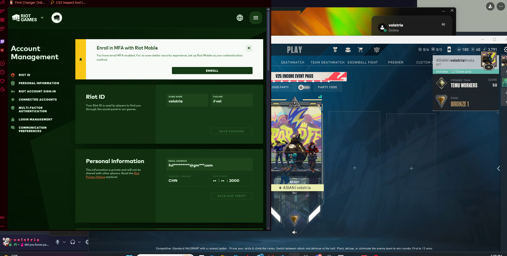This screenshot has width=507, height=256.
Task: Click the Email Address field
Action: pos(210,164)
